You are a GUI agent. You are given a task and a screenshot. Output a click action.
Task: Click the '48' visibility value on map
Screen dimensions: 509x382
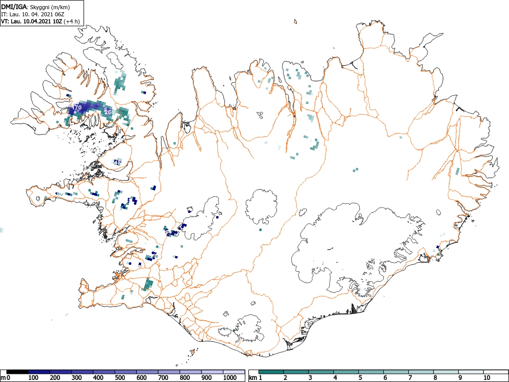point(117,162)
